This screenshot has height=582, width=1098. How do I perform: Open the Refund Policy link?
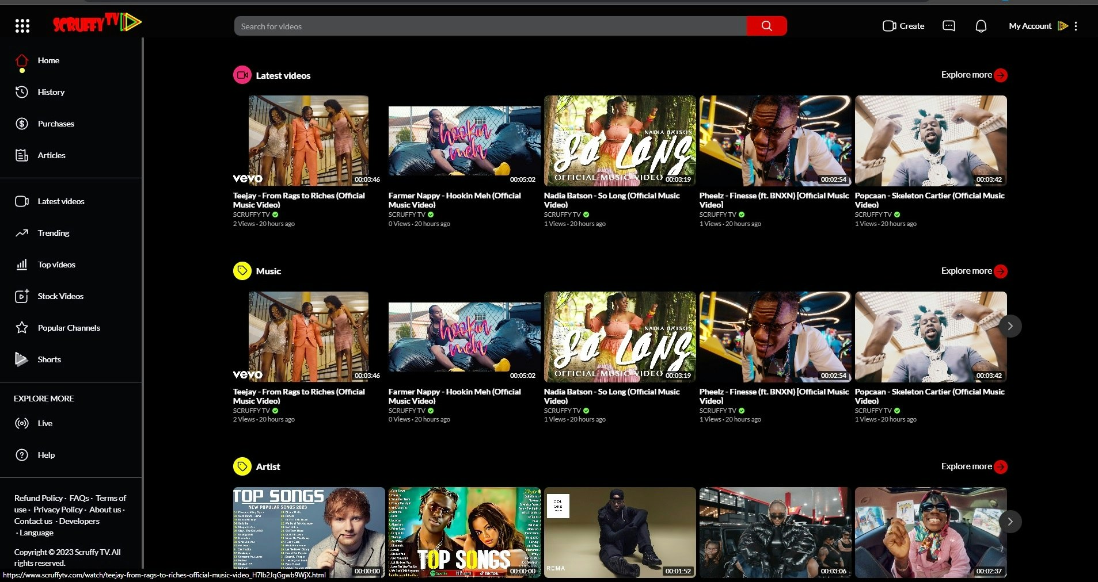(39, 498)
